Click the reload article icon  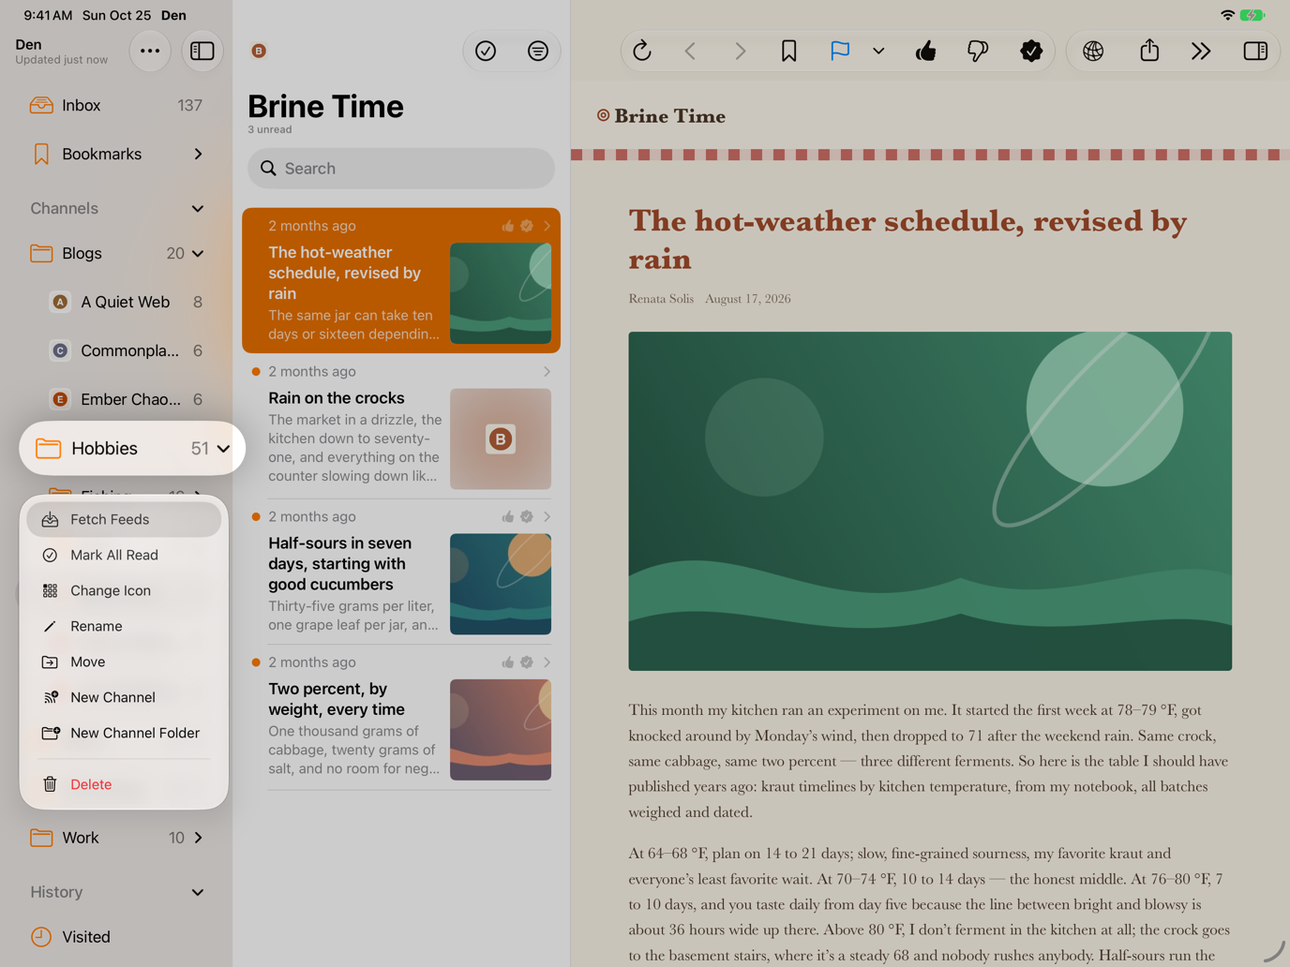pyautogui.click(x=642, y=51)
